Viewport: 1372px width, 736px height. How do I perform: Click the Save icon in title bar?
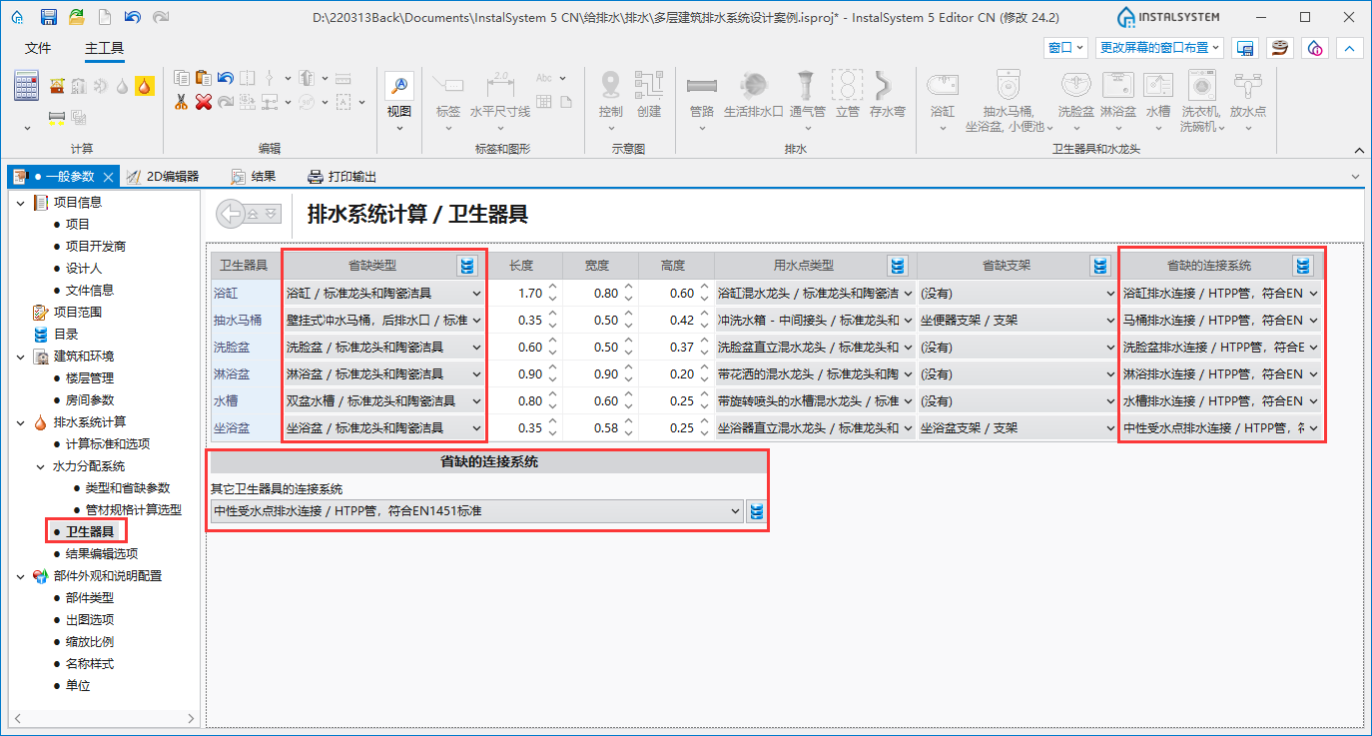tap(48, 17)
